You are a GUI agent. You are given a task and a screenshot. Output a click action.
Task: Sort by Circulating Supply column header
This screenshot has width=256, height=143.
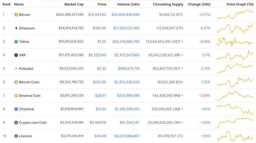pos(168,4)
